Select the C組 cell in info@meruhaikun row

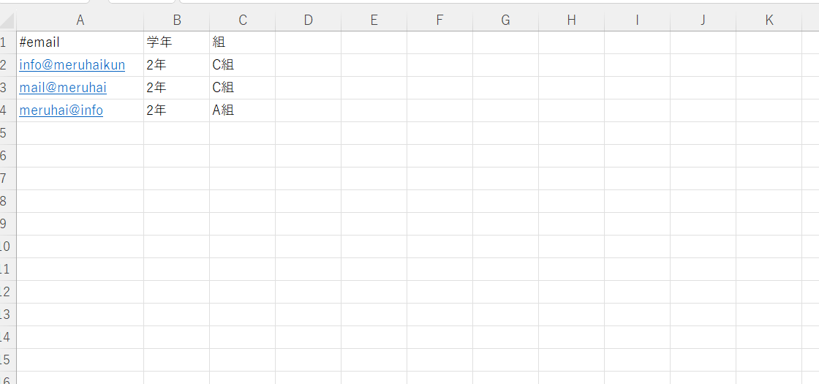coord(242,65)
